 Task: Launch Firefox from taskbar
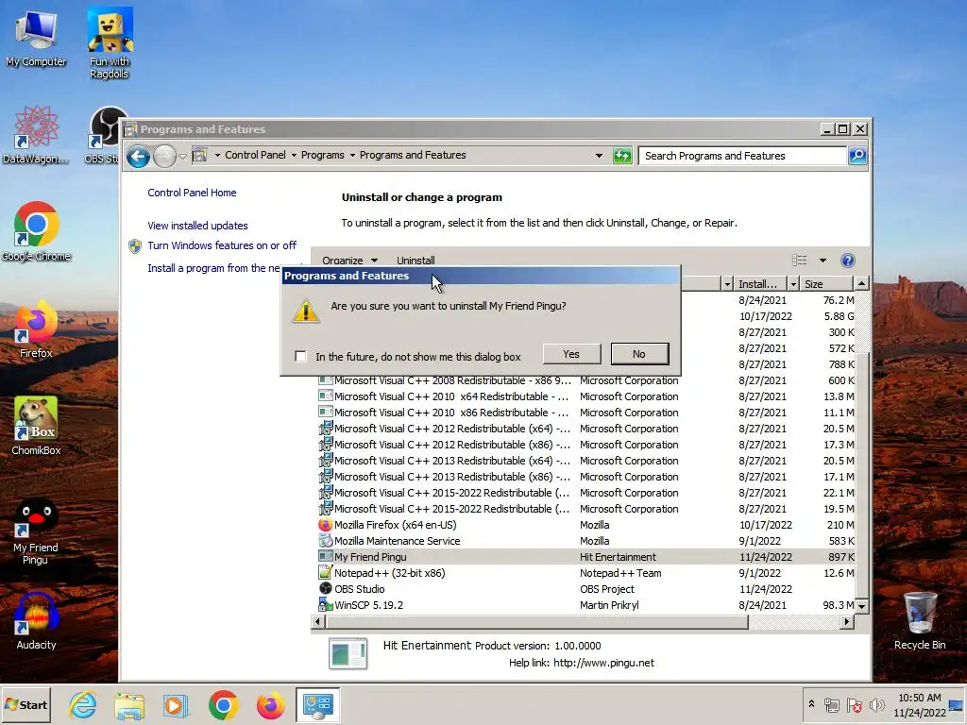pyautogui.click(x=270, y=704)
